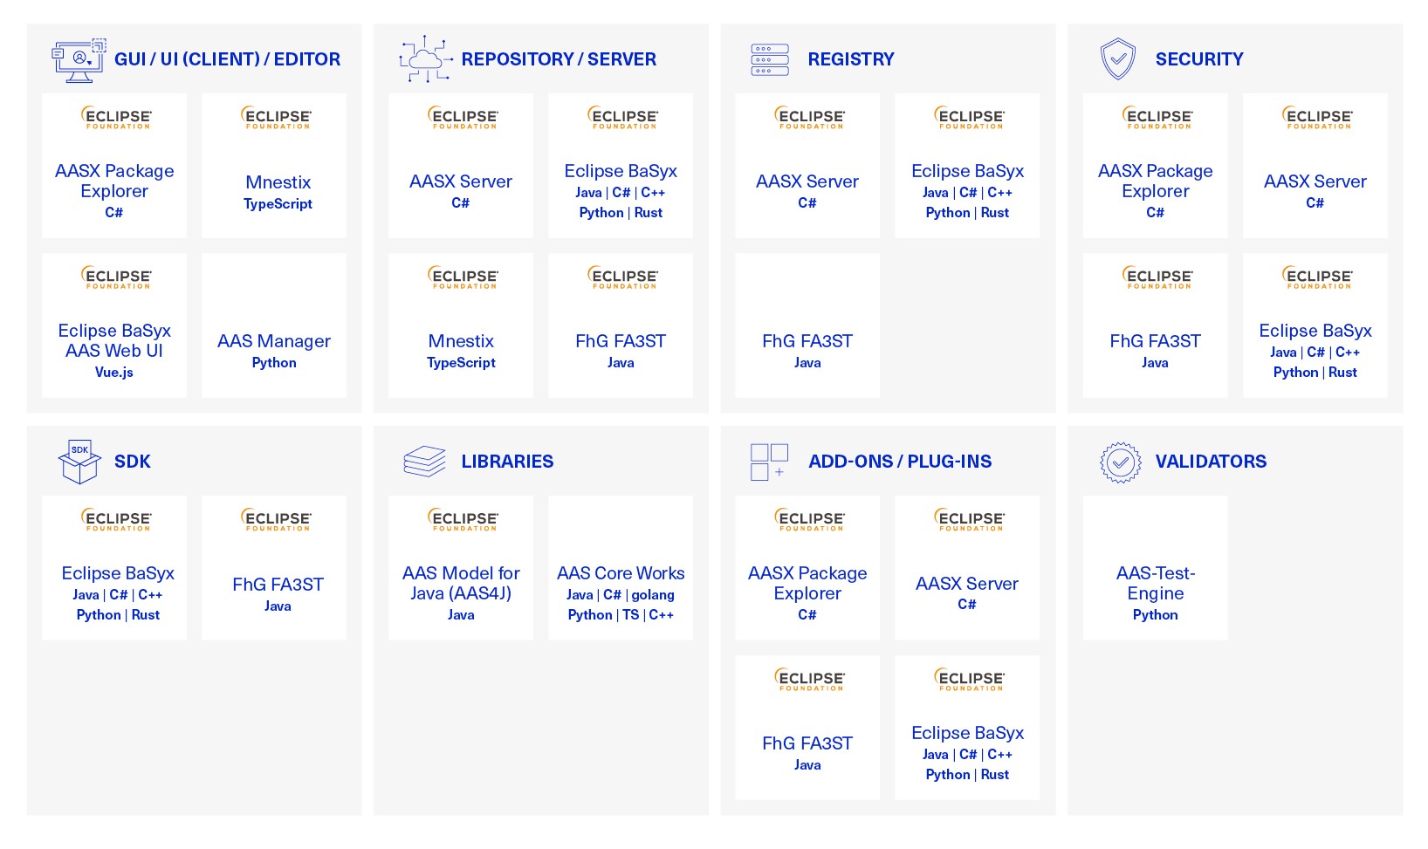Viewport: 1428px width, 849px height.
Task: Click the GUI client monitor icon
Action: click(x=79, y=60)
